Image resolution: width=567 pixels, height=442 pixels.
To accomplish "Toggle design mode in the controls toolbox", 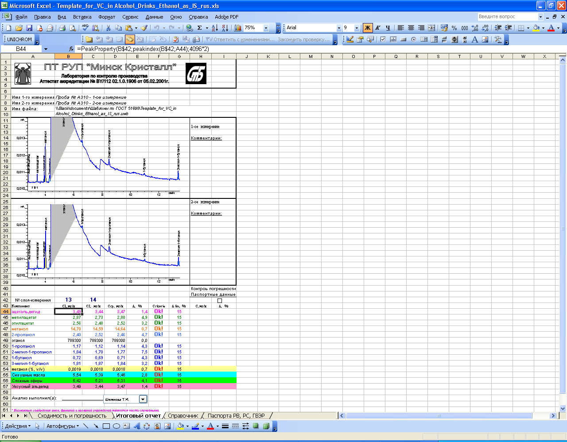I will 350,39.
